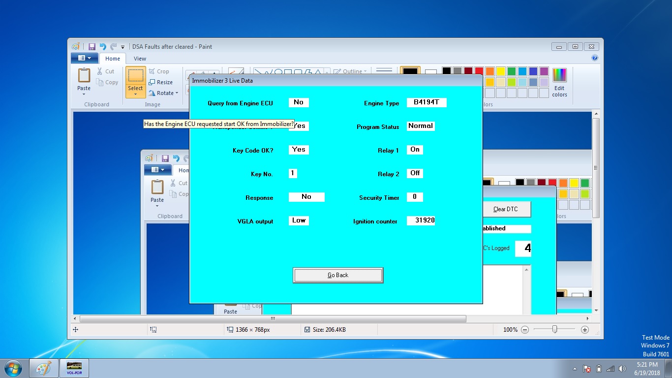672x378 pixels.
Task: Select the Home ribbon tab
Action: point(113,59)
